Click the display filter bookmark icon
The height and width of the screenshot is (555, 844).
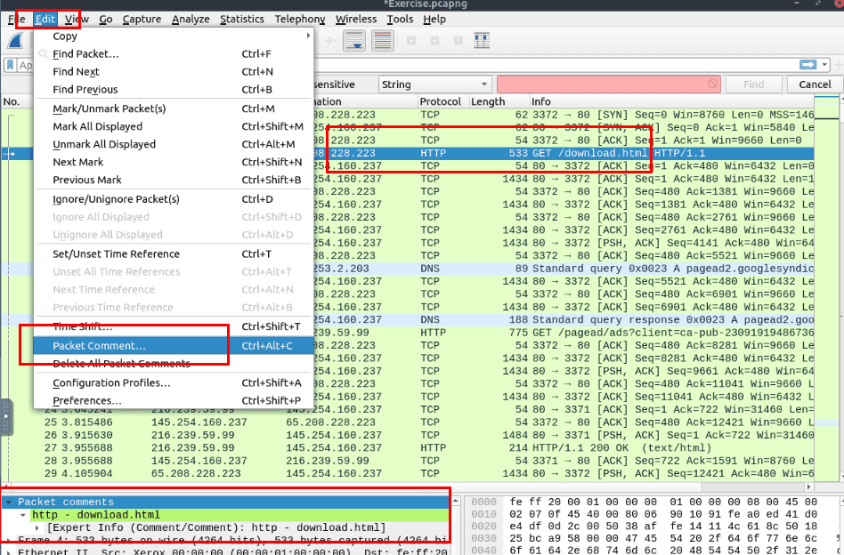[9, 65]
